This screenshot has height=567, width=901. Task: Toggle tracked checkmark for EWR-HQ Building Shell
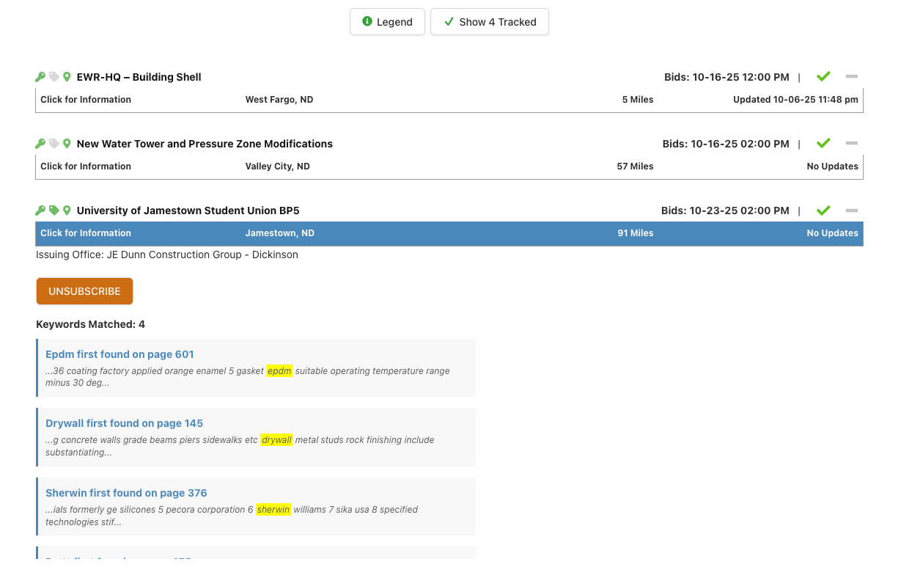(823, 76)
